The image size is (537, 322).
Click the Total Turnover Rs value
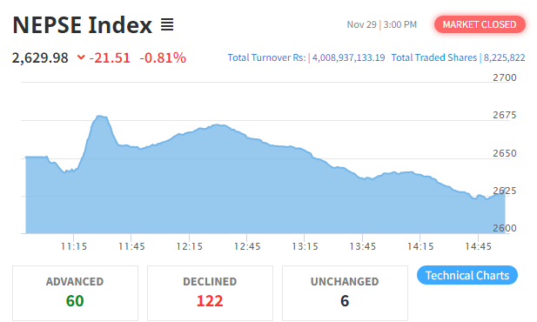point(349,57)
